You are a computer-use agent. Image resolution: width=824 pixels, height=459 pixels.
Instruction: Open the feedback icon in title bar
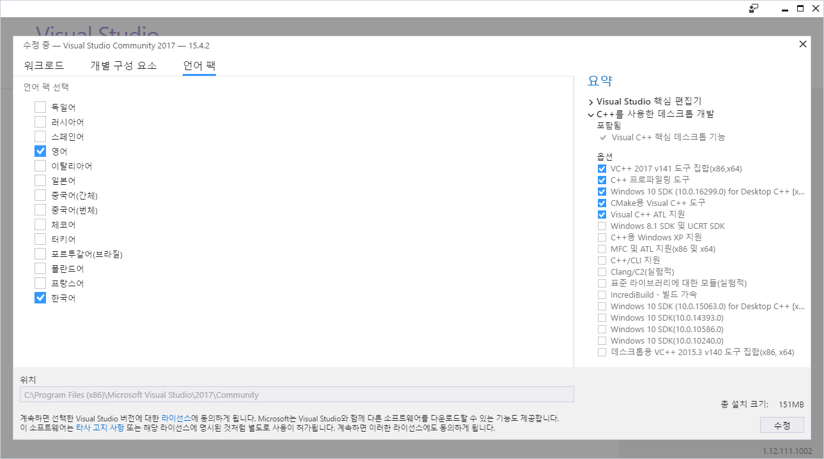click(754, 8)
